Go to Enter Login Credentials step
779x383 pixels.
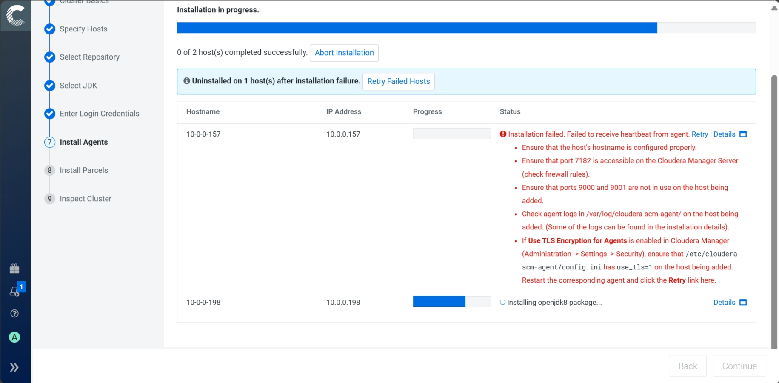[x=100, y=114]
